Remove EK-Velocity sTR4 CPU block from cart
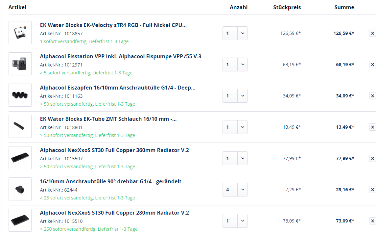This screenshot has height=236, width=379. (x=372, y=33)
